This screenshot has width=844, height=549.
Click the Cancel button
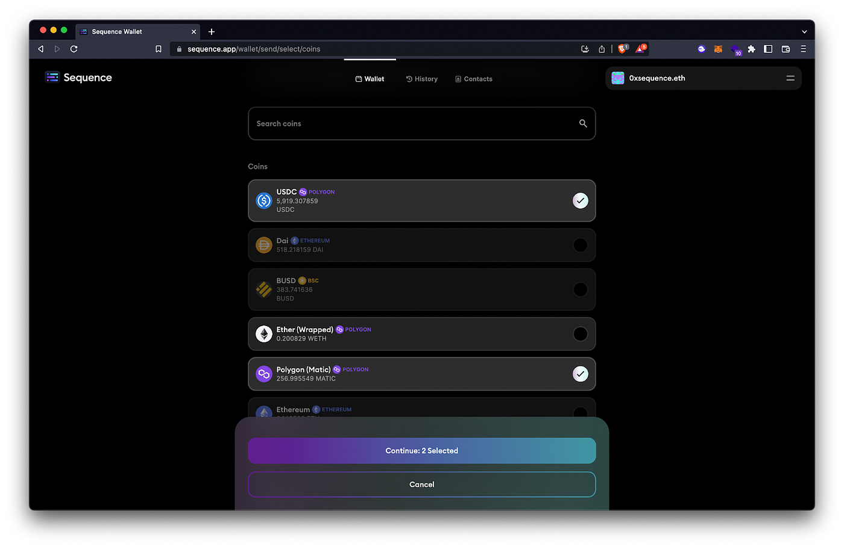point(422,485)
